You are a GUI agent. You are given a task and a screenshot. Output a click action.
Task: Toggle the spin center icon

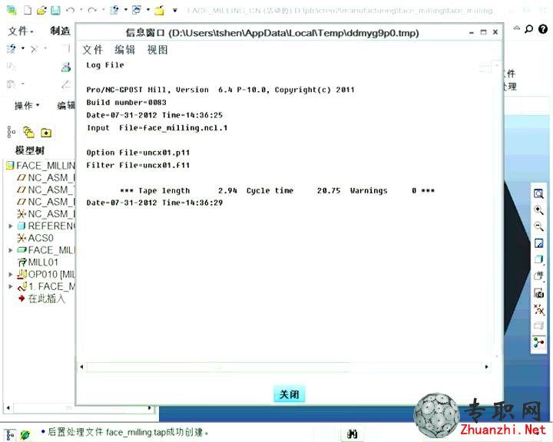pyautogui.click(x=538, y=342)
